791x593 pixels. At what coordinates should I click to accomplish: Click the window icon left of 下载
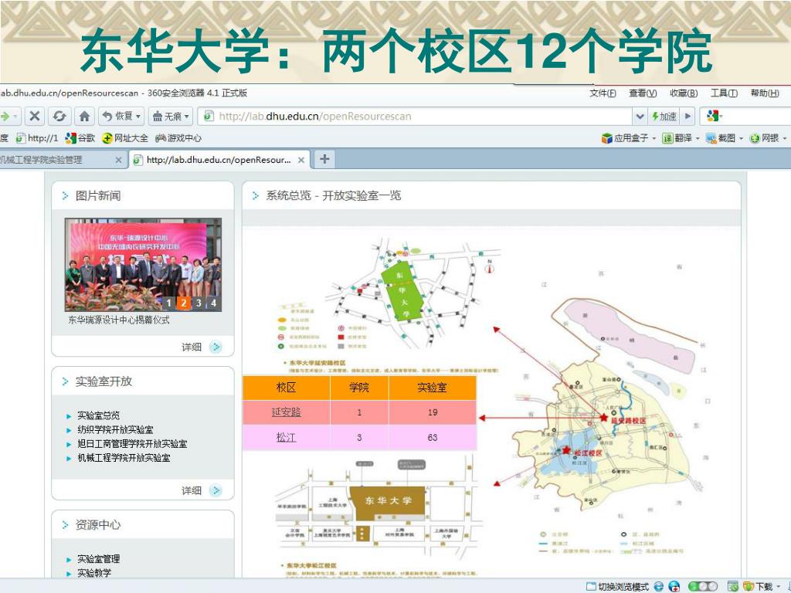(x=732, y=587)
